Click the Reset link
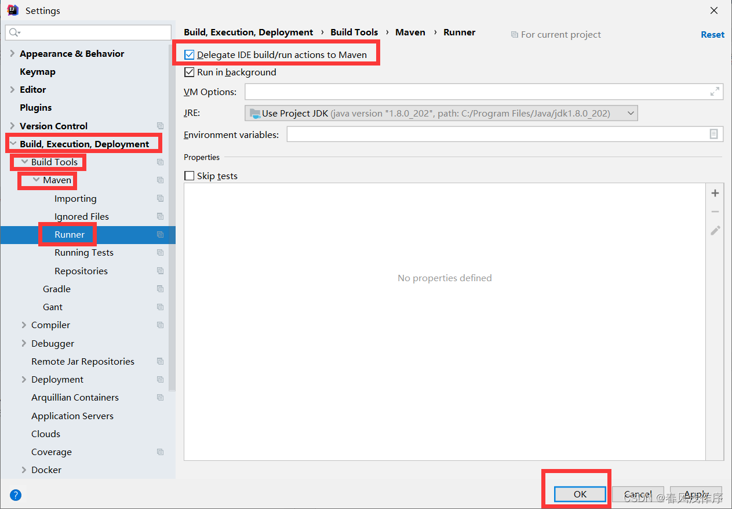This screenshot has height=509, width=732. pos(712,35)
